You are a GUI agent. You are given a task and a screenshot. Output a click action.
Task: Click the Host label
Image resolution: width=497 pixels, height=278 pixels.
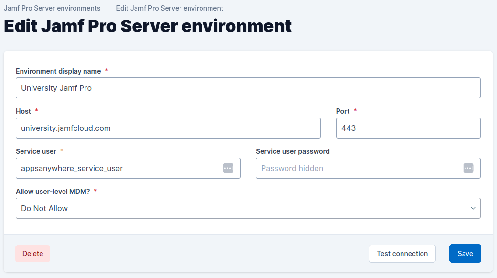(23, 111)
